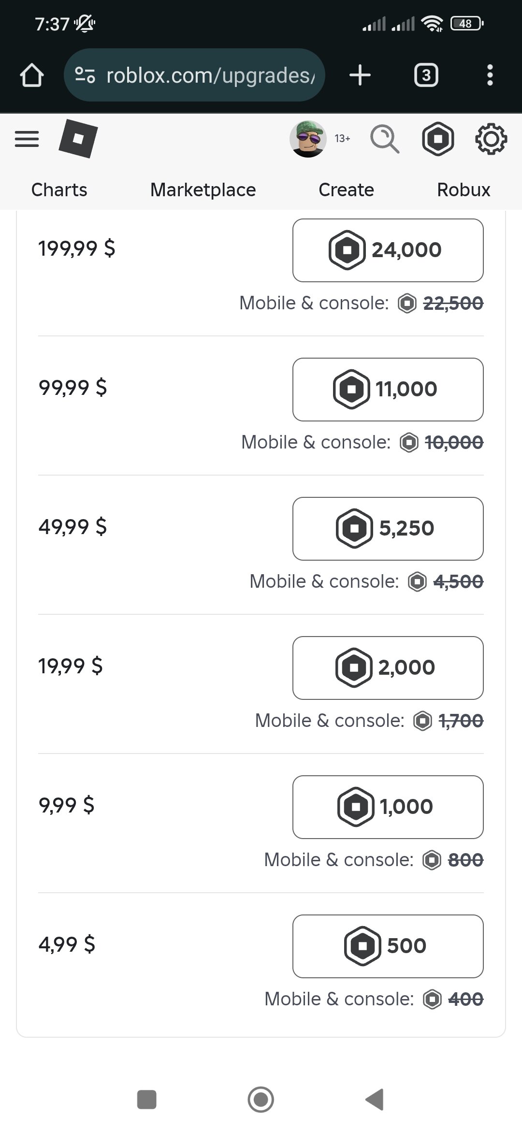Tap the Roblox logo home icon

click(78, 139)
